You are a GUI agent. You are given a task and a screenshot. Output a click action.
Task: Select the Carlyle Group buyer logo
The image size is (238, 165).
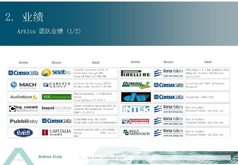(57, 85)
